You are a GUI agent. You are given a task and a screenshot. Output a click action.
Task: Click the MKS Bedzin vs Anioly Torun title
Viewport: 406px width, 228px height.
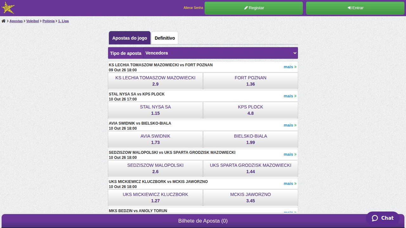(x=138, y=211)
